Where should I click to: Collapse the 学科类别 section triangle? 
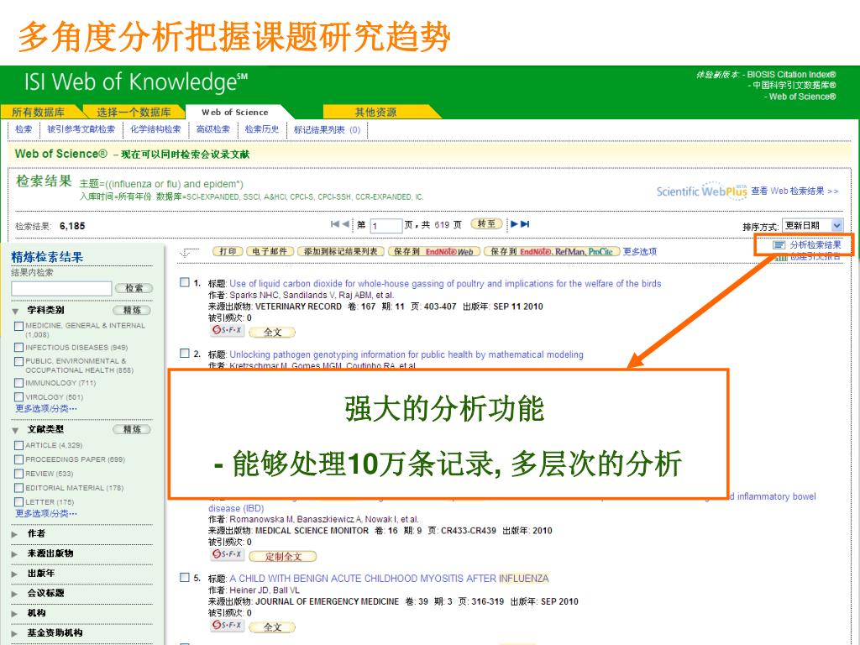pos(15,311)
